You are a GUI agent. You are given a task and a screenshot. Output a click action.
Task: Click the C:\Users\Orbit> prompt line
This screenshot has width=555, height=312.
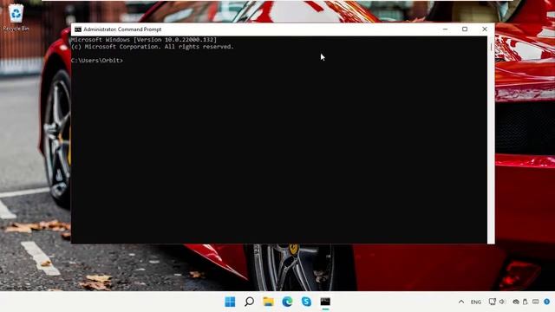click(97, 61)
